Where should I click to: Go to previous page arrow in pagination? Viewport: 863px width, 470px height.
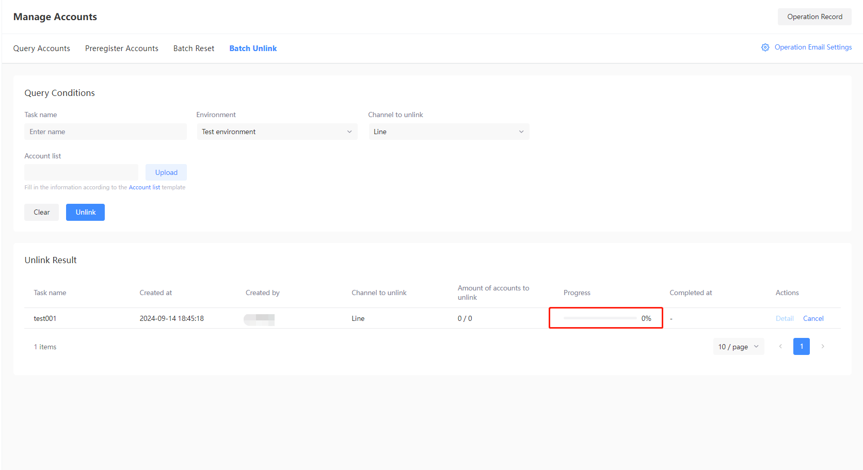coord(780,347)
